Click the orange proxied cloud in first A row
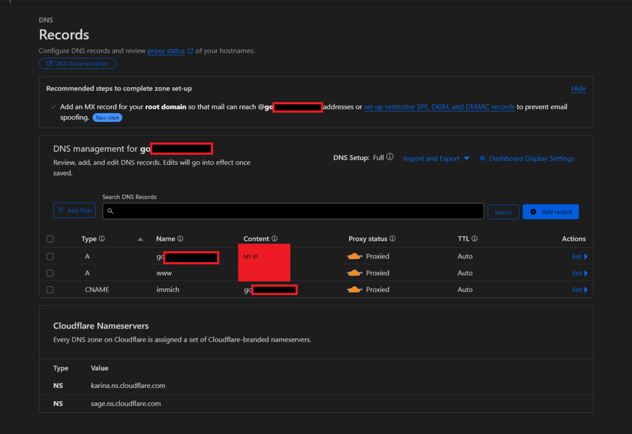 355,256
